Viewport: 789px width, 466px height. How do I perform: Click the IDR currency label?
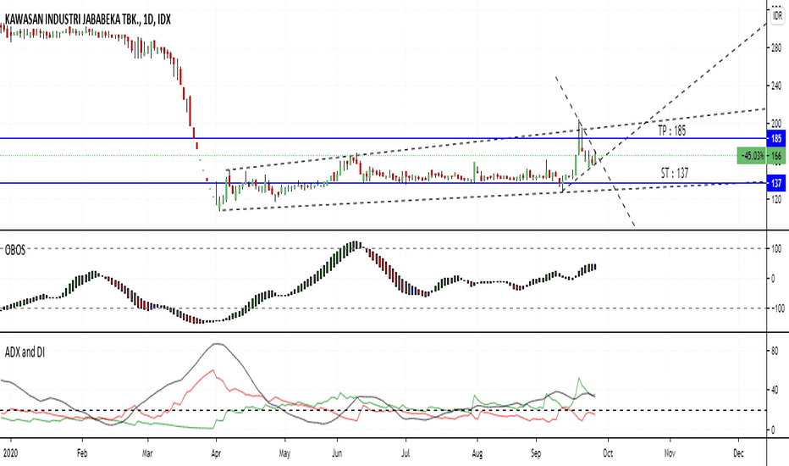pyautogui.click(x=777, y=17)
